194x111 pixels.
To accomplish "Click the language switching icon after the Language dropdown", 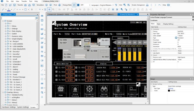I will pyautogui.click(x=116, y=5).
